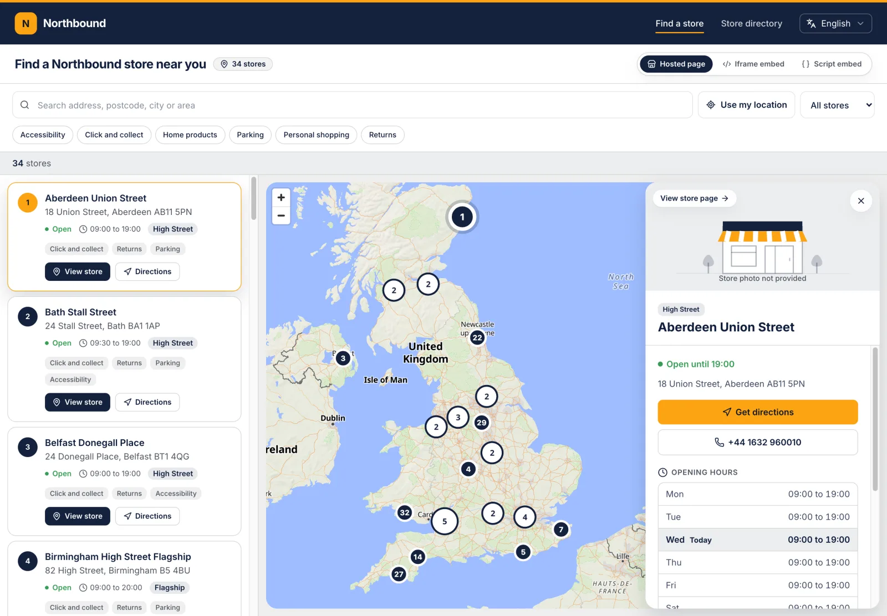Viewport: 887px width, 616px height.
Task: Click the 34 stores badge
Action: [x=243, y=64]
